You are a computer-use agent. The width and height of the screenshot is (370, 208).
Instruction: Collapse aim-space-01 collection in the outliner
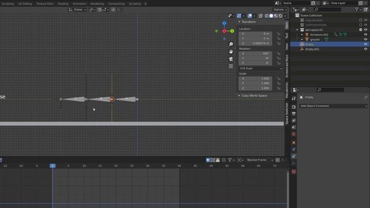point(297,29)
